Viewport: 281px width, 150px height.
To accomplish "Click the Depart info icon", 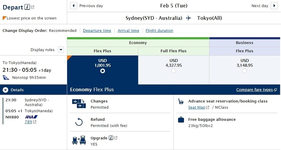I will tap(27, 7).
